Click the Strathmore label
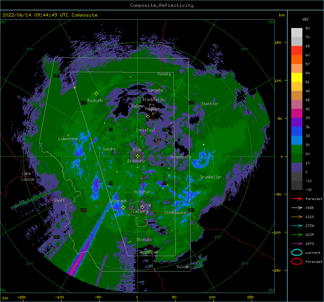The image size is (324, 302). pos(175,213)
